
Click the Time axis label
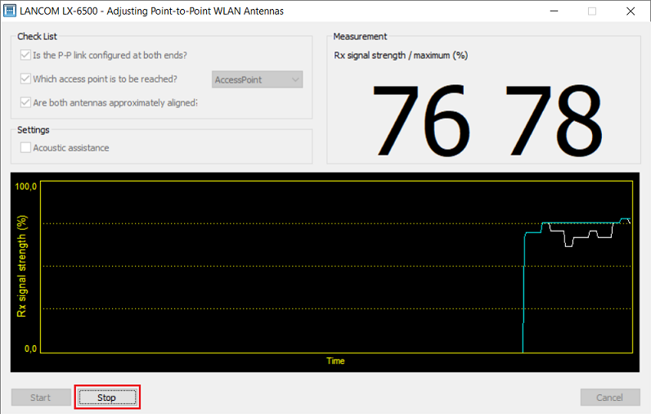[x=335, y=361]
